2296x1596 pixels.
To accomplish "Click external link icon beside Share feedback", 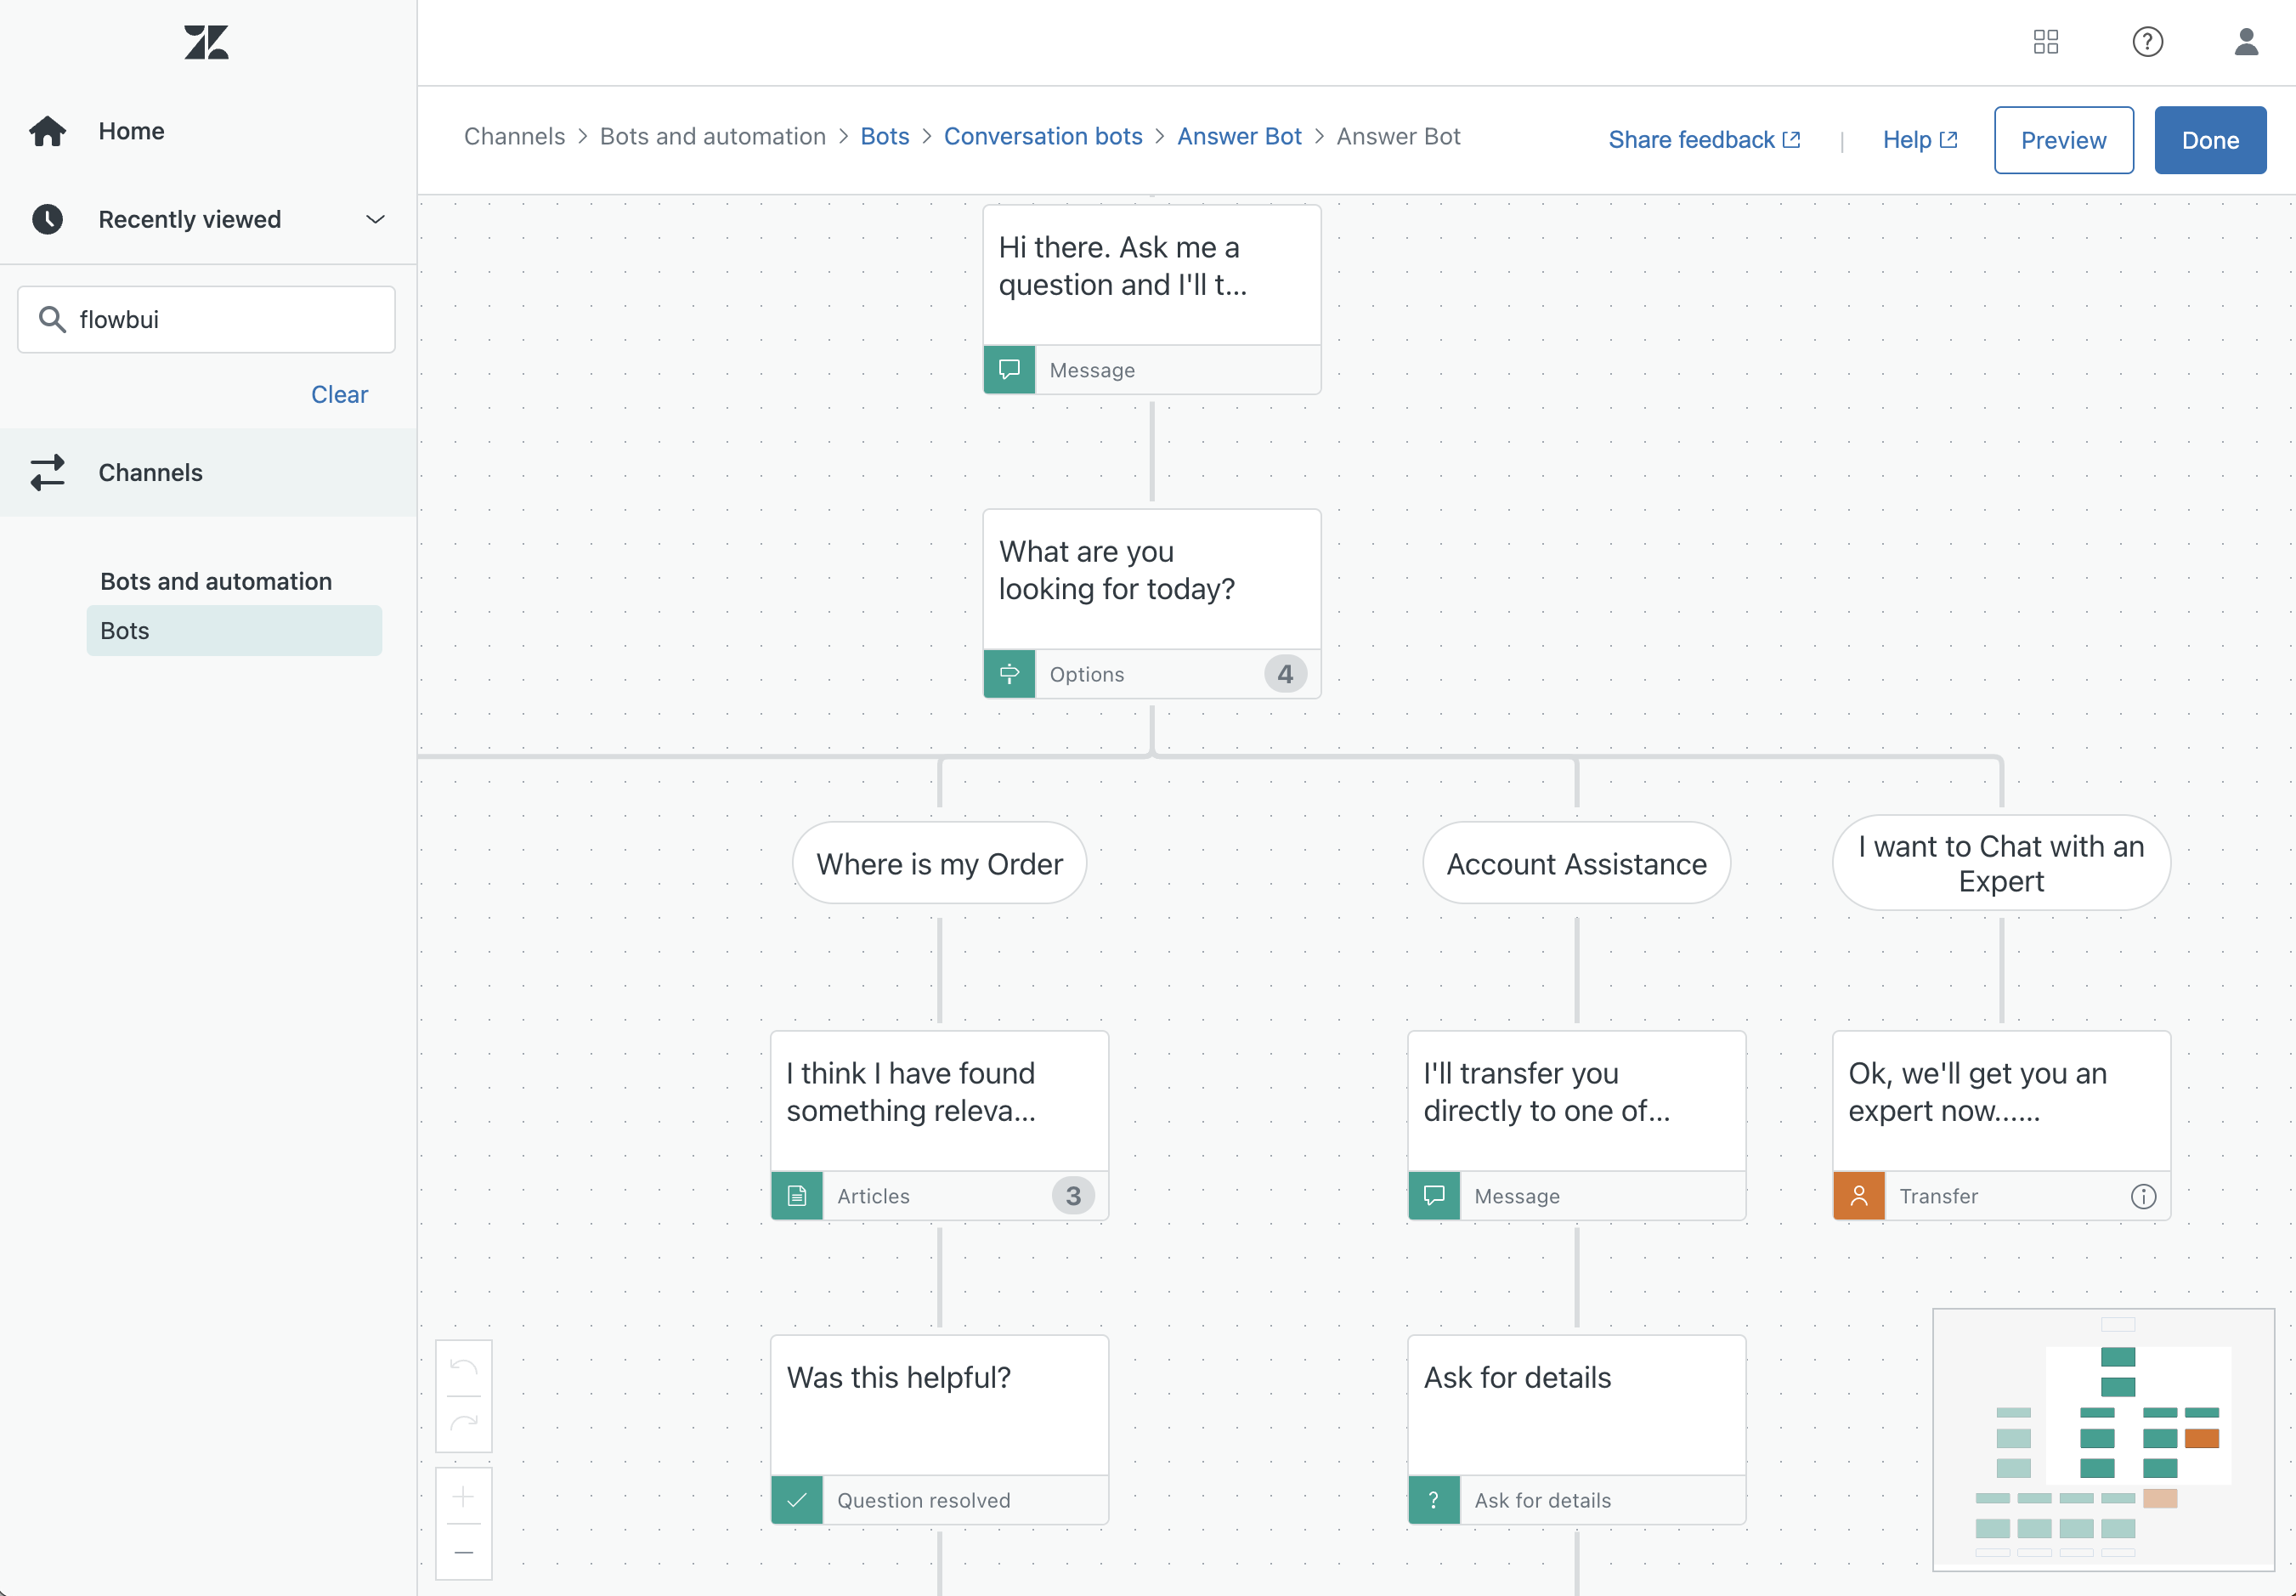I will click(x=1791, y=140).
